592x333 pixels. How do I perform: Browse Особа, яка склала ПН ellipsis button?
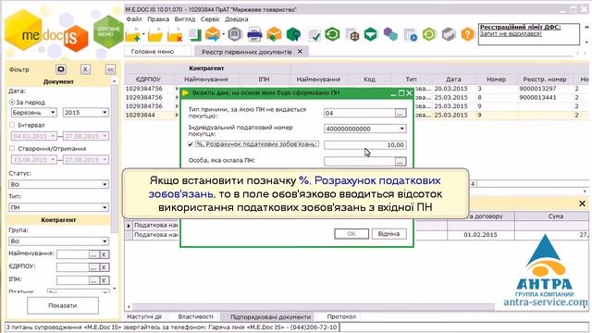point(401,161)
